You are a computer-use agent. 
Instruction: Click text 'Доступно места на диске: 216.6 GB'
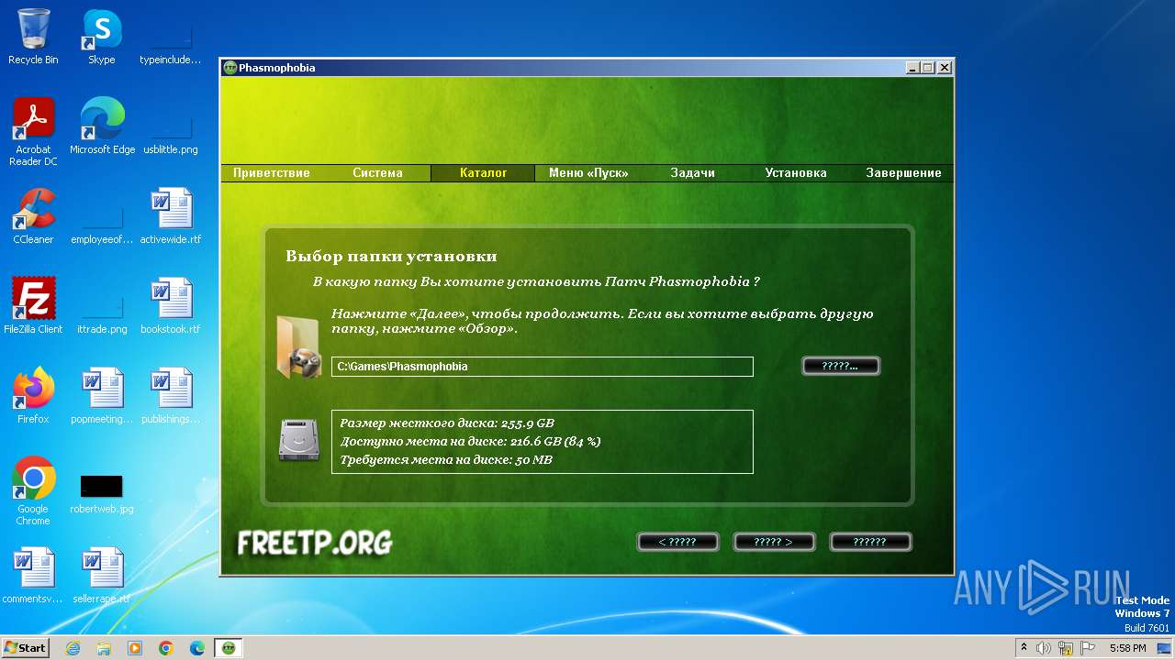[470, 442]
